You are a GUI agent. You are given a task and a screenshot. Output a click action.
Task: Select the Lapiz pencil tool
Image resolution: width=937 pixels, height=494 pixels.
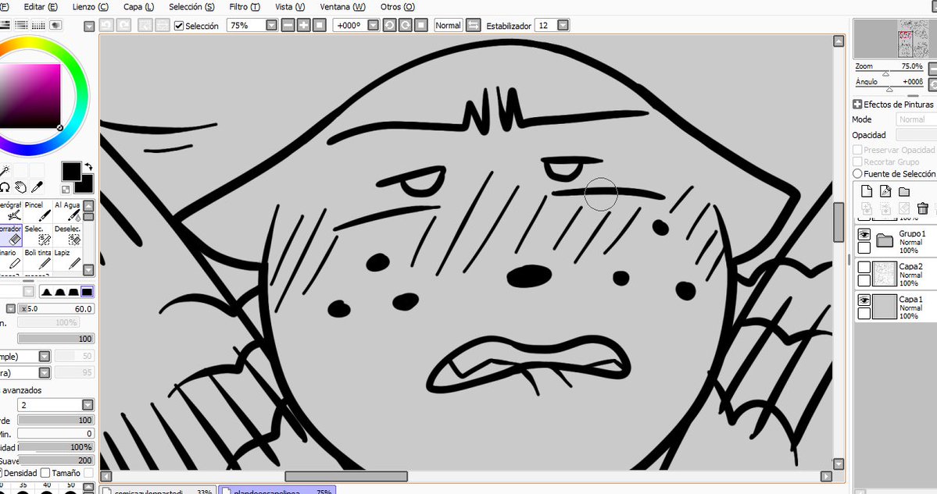67,259
